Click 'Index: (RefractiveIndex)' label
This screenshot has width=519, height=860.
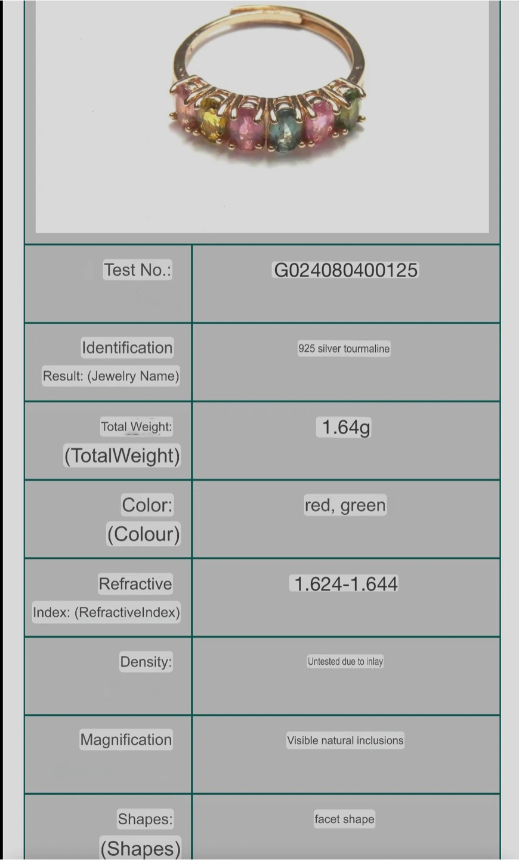106,612
